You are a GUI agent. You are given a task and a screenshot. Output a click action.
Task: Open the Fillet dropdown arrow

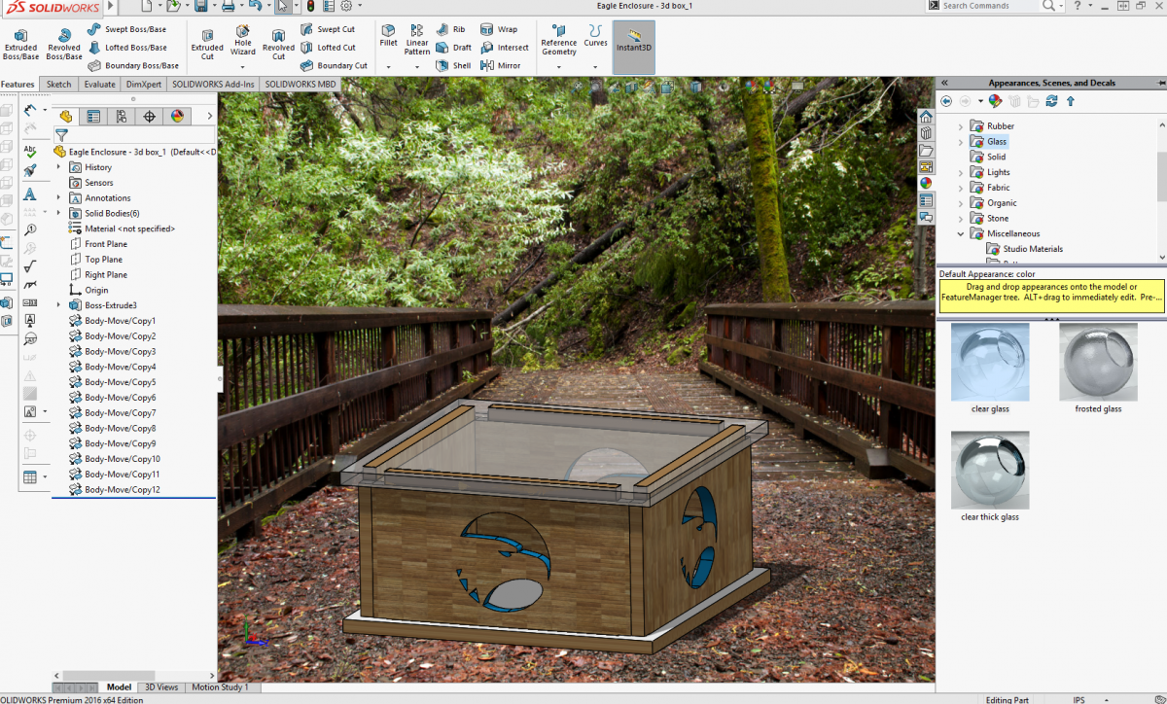tap(388, 67)
